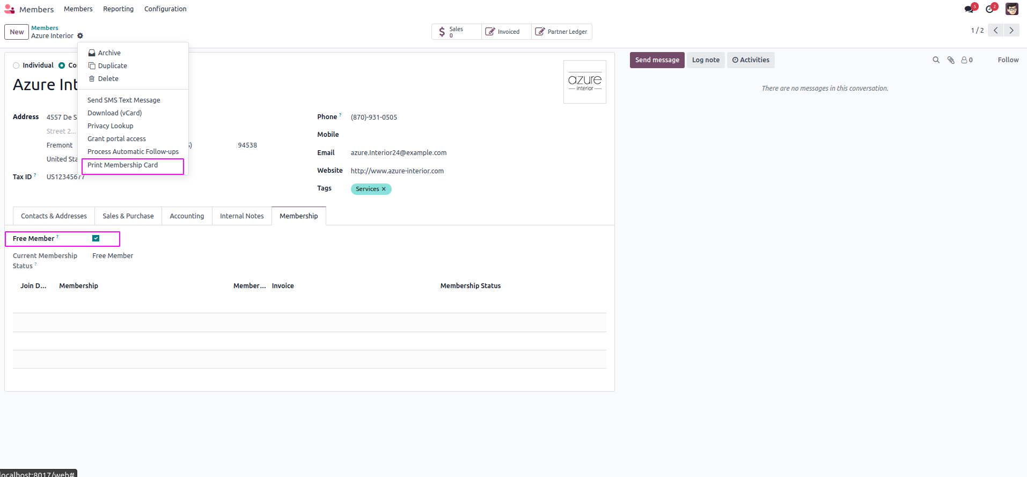Sort by Membership Status column header

point(471,286)
